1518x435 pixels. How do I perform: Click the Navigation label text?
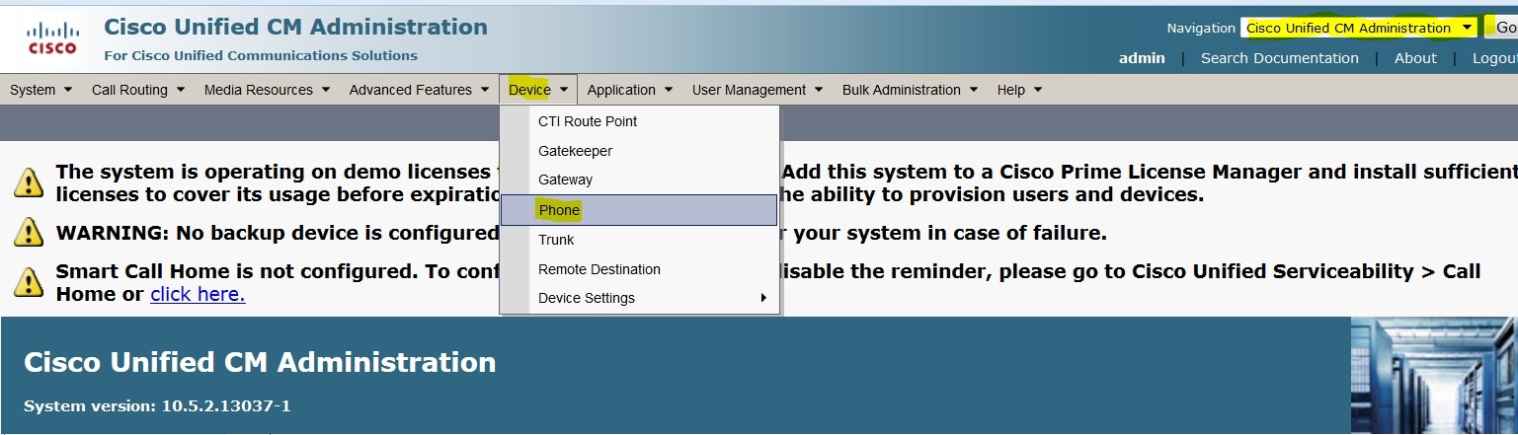[x=1201, y=28]
